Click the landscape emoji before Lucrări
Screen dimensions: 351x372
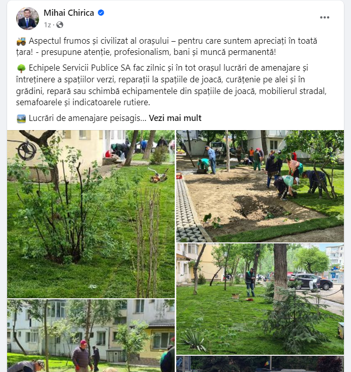21,118
